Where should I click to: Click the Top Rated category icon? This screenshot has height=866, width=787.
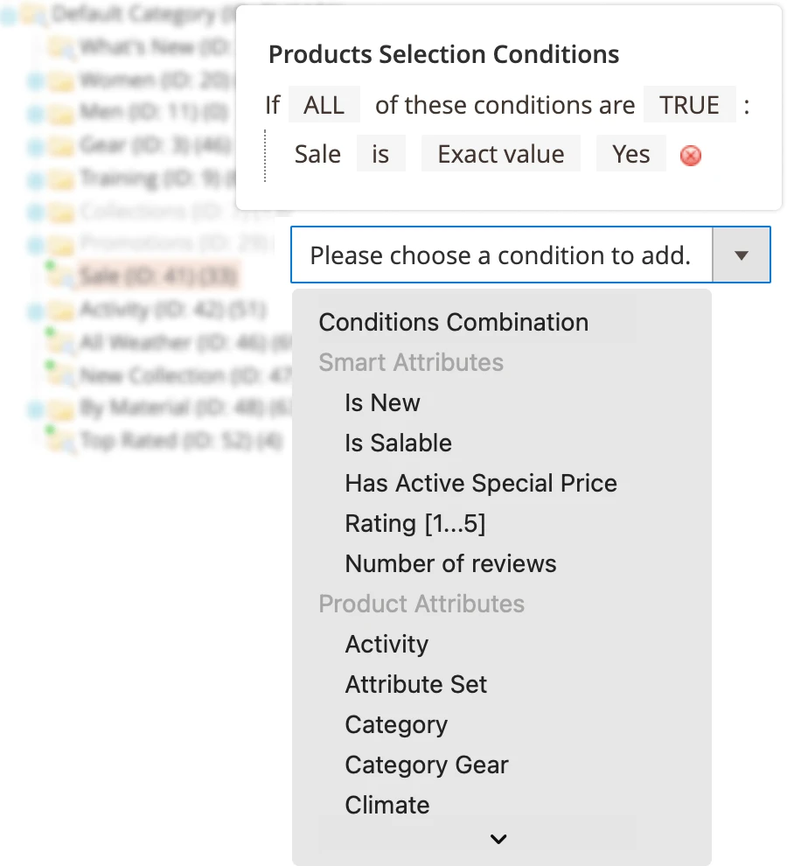63,441
